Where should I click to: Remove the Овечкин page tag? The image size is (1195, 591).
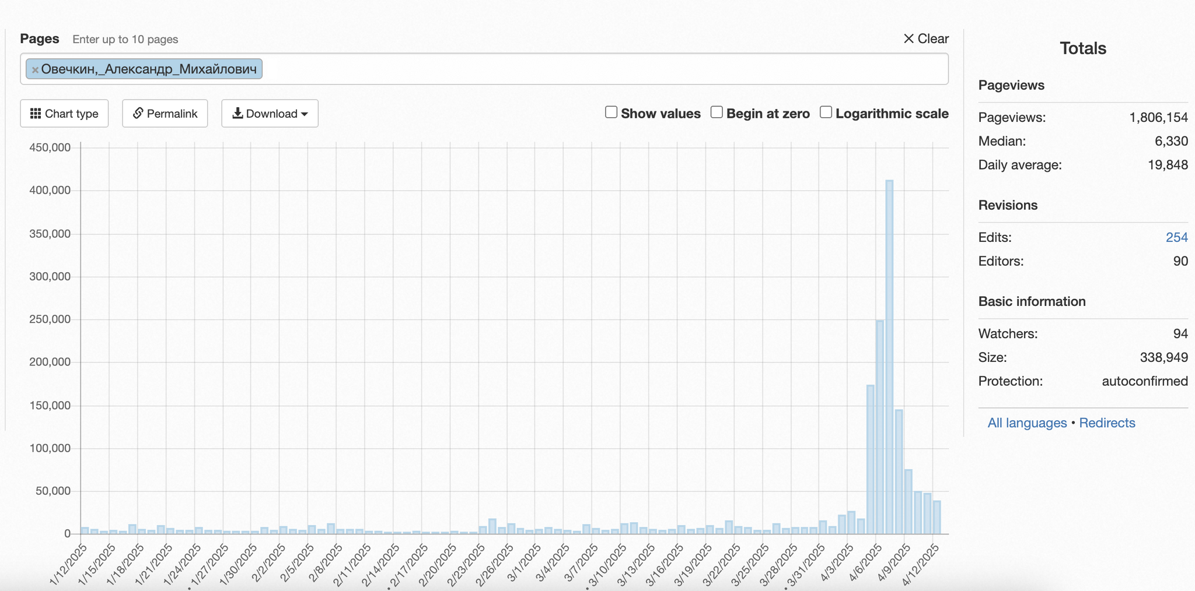[x=35, y=70]
